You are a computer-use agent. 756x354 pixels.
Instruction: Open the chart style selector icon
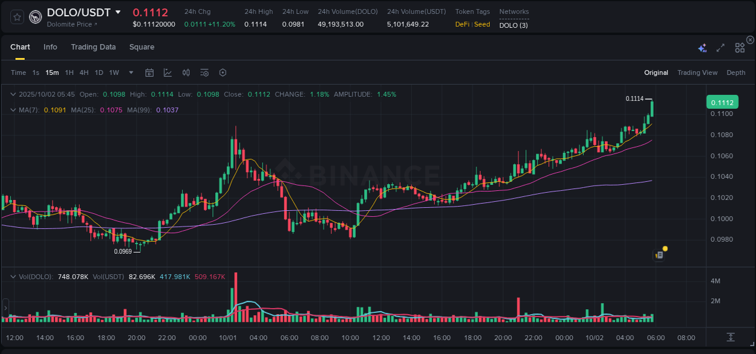pos(168,72)
